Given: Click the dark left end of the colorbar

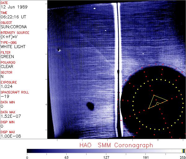Looking at the screenshot, I should tap(29, 151).
